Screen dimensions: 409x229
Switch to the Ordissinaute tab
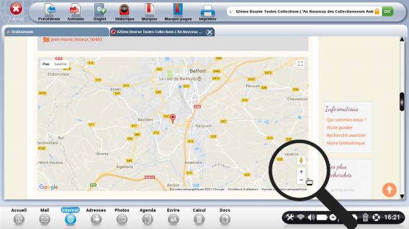[57, 32]
